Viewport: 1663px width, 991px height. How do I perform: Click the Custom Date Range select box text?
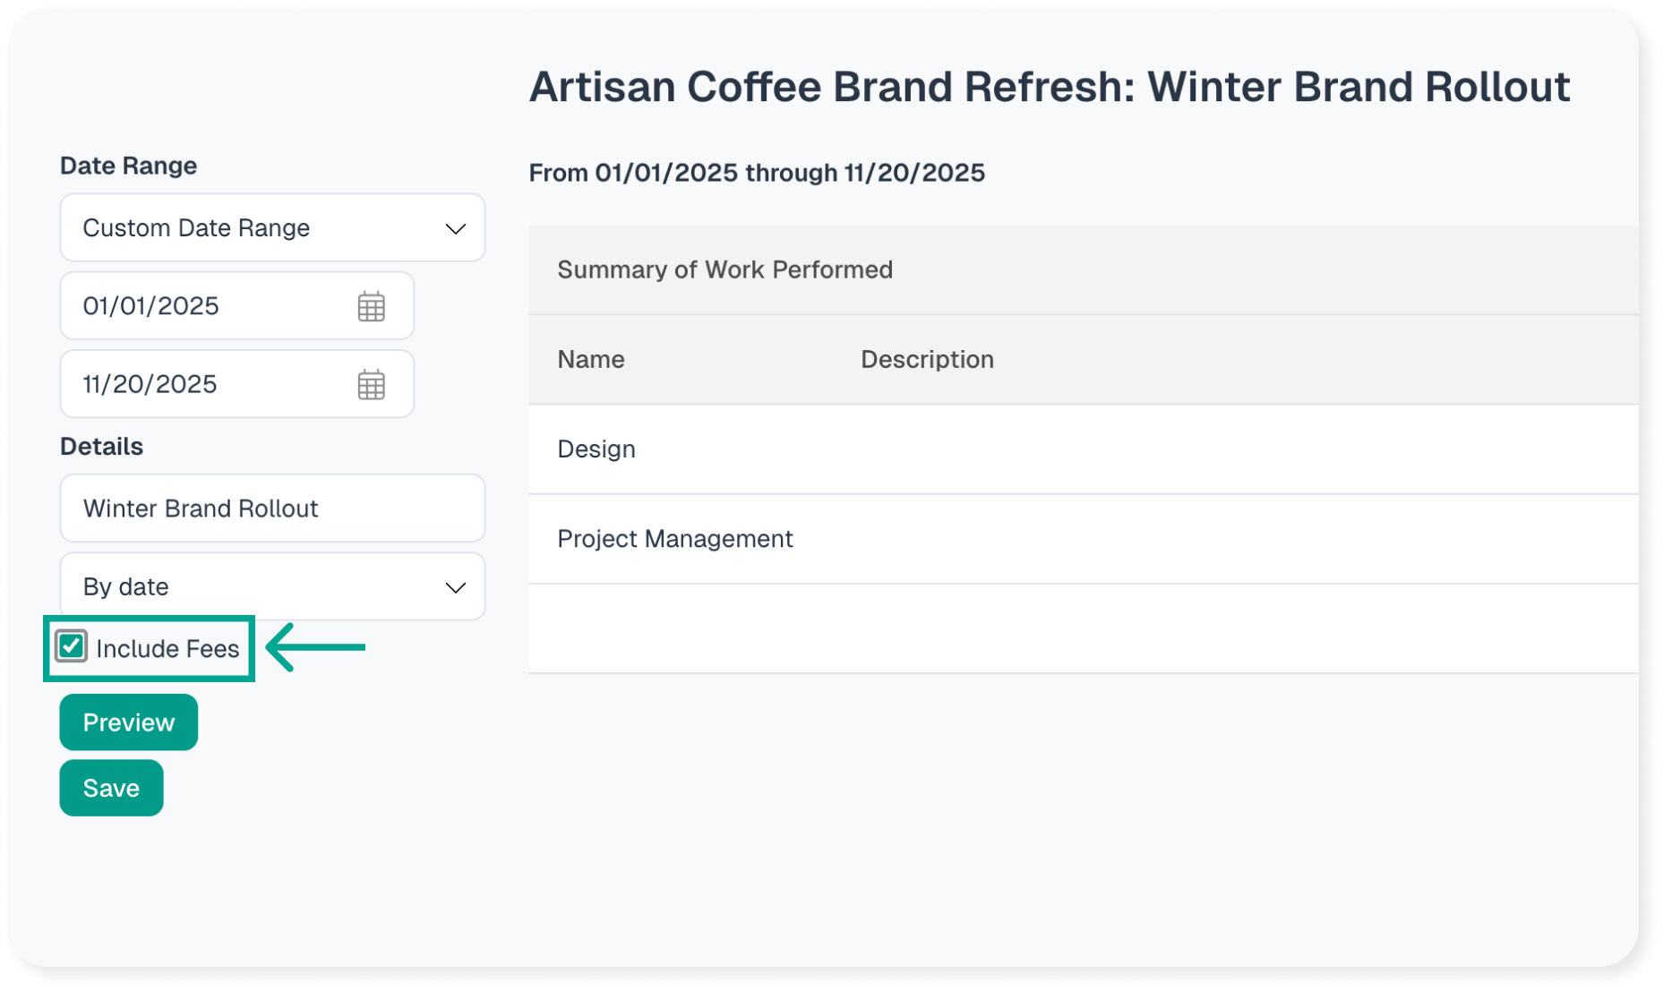[x=196, y=228]
